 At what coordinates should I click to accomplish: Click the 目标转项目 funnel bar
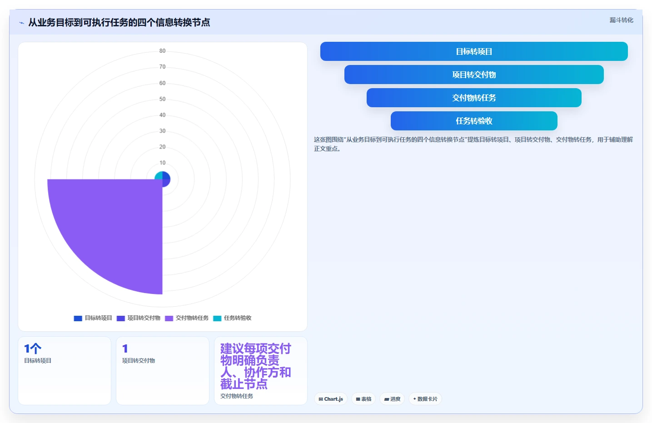coord(474,51)
